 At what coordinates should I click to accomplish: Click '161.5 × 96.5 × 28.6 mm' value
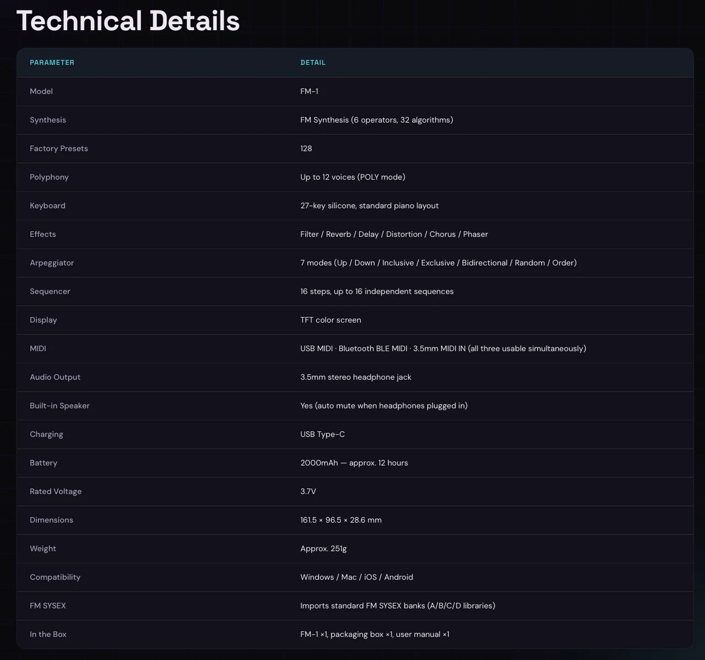tap(341, 521)
